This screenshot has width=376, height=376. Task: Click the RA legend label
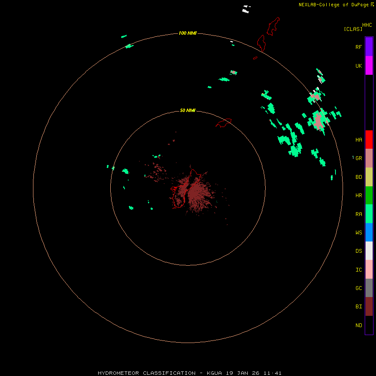pos(358,214)
